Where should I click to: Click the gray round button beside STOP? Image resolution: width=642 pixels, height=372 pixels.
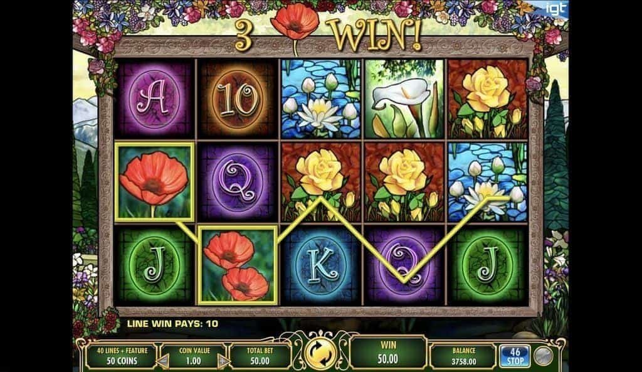[544, 356]
